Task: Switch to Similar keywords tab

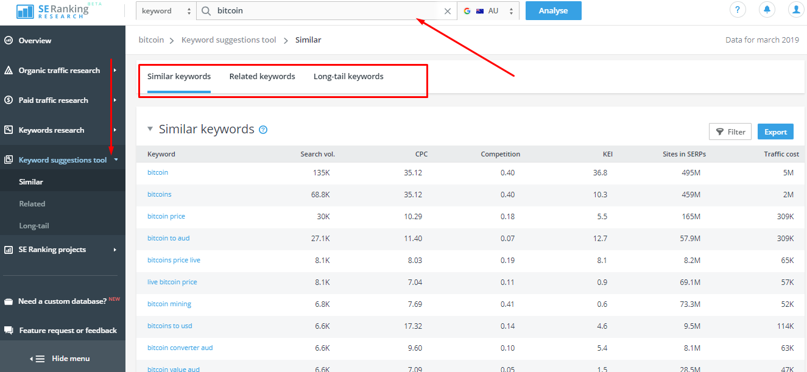Action: (179, 77)
